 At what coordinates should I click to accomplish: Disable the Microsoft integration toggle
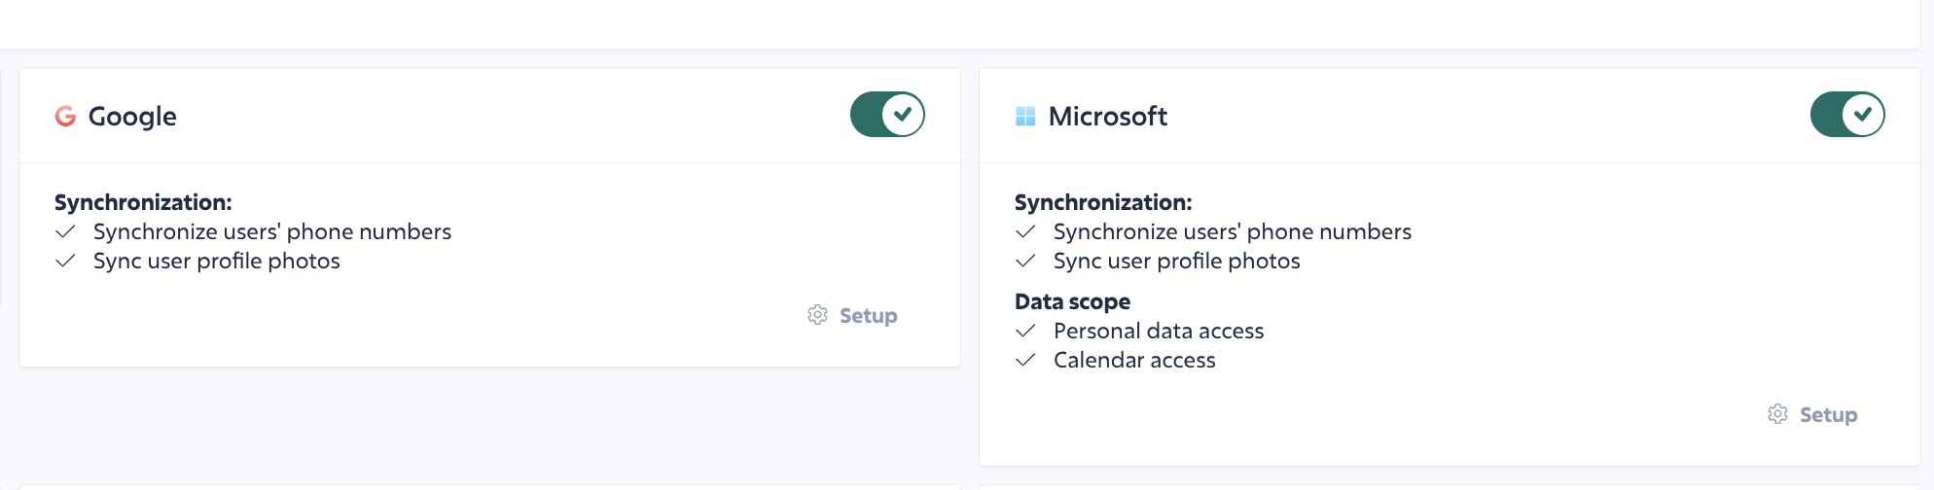tap(1847, 115)
